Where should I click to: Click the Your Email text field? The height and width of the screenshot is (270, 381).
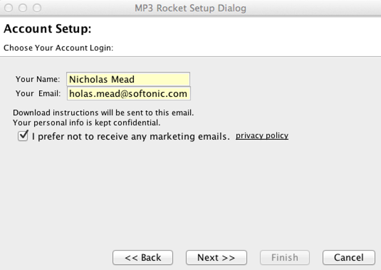(128, 94)
